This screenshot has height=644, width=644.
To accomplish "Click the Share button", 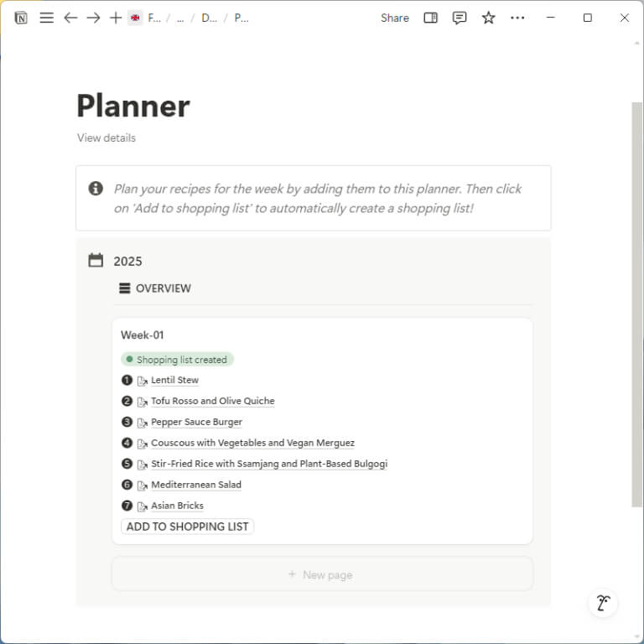I will pos(395,18).
